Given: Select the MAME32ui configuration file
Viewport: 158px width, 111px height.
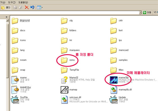Looking at the screenshot, I should 21,90.
